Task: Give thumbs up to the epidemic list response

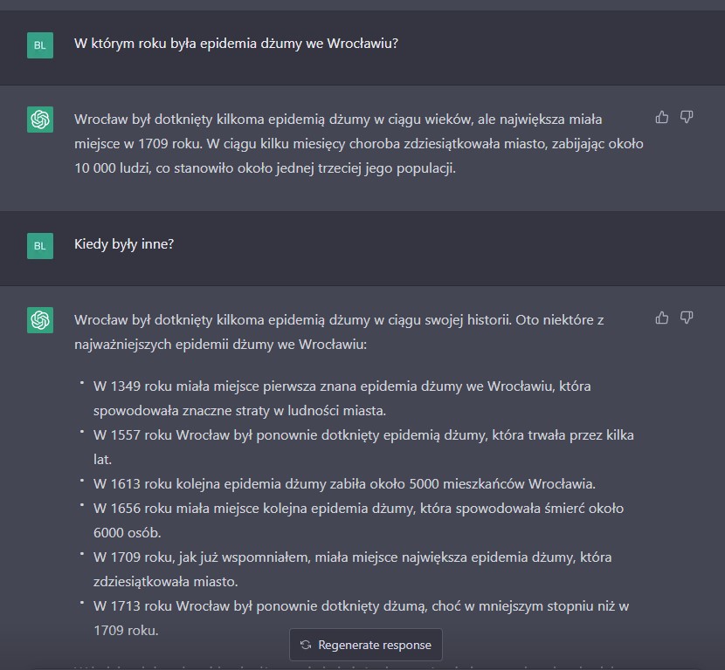Action: [x=661, y=318]
